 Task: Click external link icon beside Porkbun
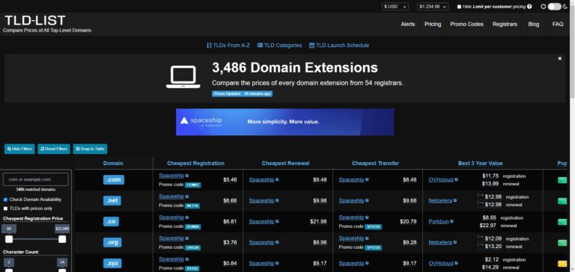452,221
